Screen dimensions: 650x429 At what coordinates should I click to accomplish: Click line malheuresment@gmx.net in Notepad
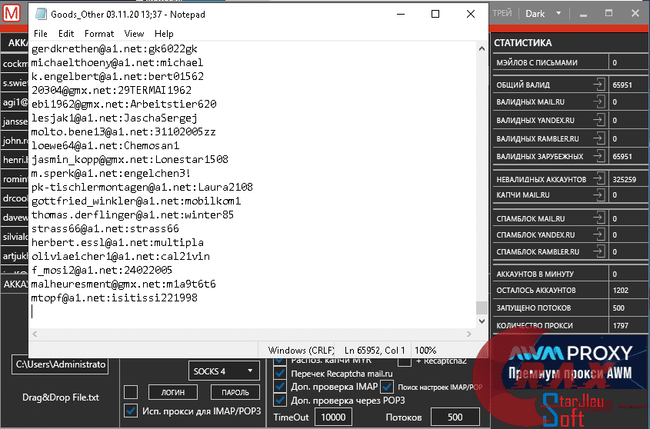tap(124, 284)
